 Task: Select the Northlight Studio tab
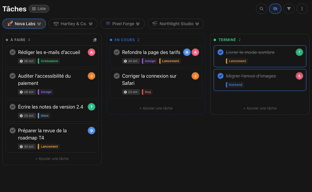(x=175, y=24)
